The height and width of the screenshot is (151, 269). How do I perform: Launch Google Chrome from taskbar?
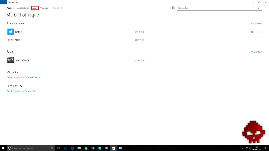coord(86,148)
